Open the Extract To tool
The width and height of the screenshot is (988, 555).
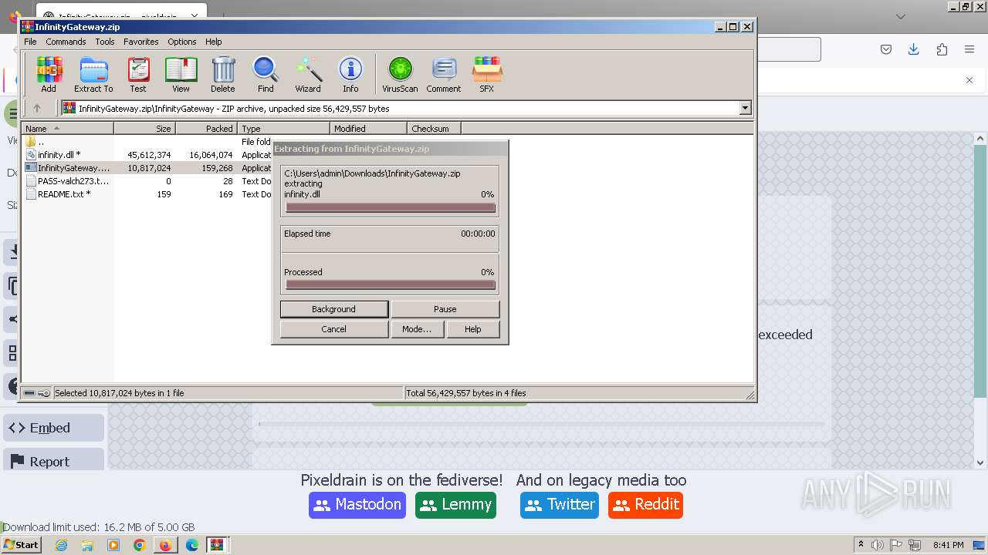click(93, 75)
